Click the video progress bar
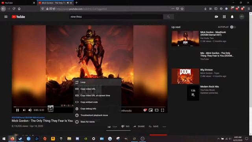The height and width of the screenshot is (142, 252). [x=89, y=107]
